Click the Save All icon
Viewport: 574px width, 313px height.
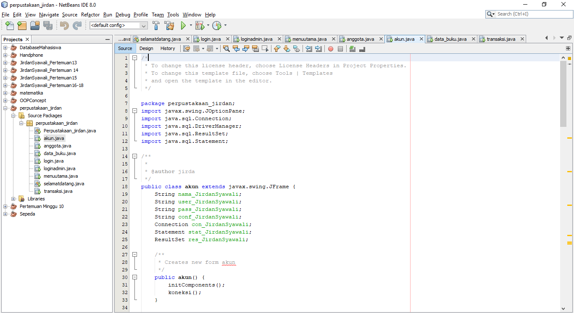[x=48, y=25]
